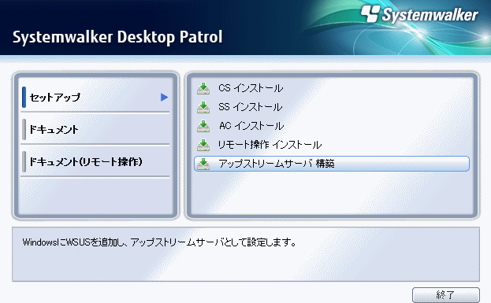Click the AC インストール download icon
491x303 pixels.
point(203,126)
